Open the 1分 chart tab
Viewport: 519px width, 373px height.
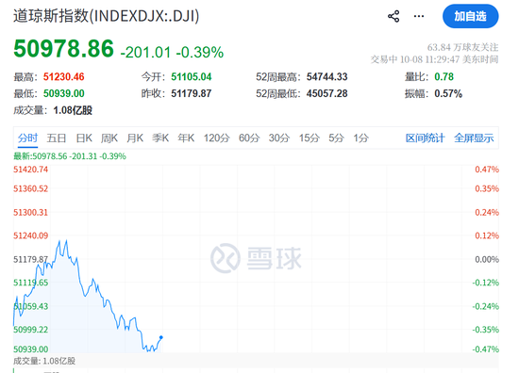360,138
